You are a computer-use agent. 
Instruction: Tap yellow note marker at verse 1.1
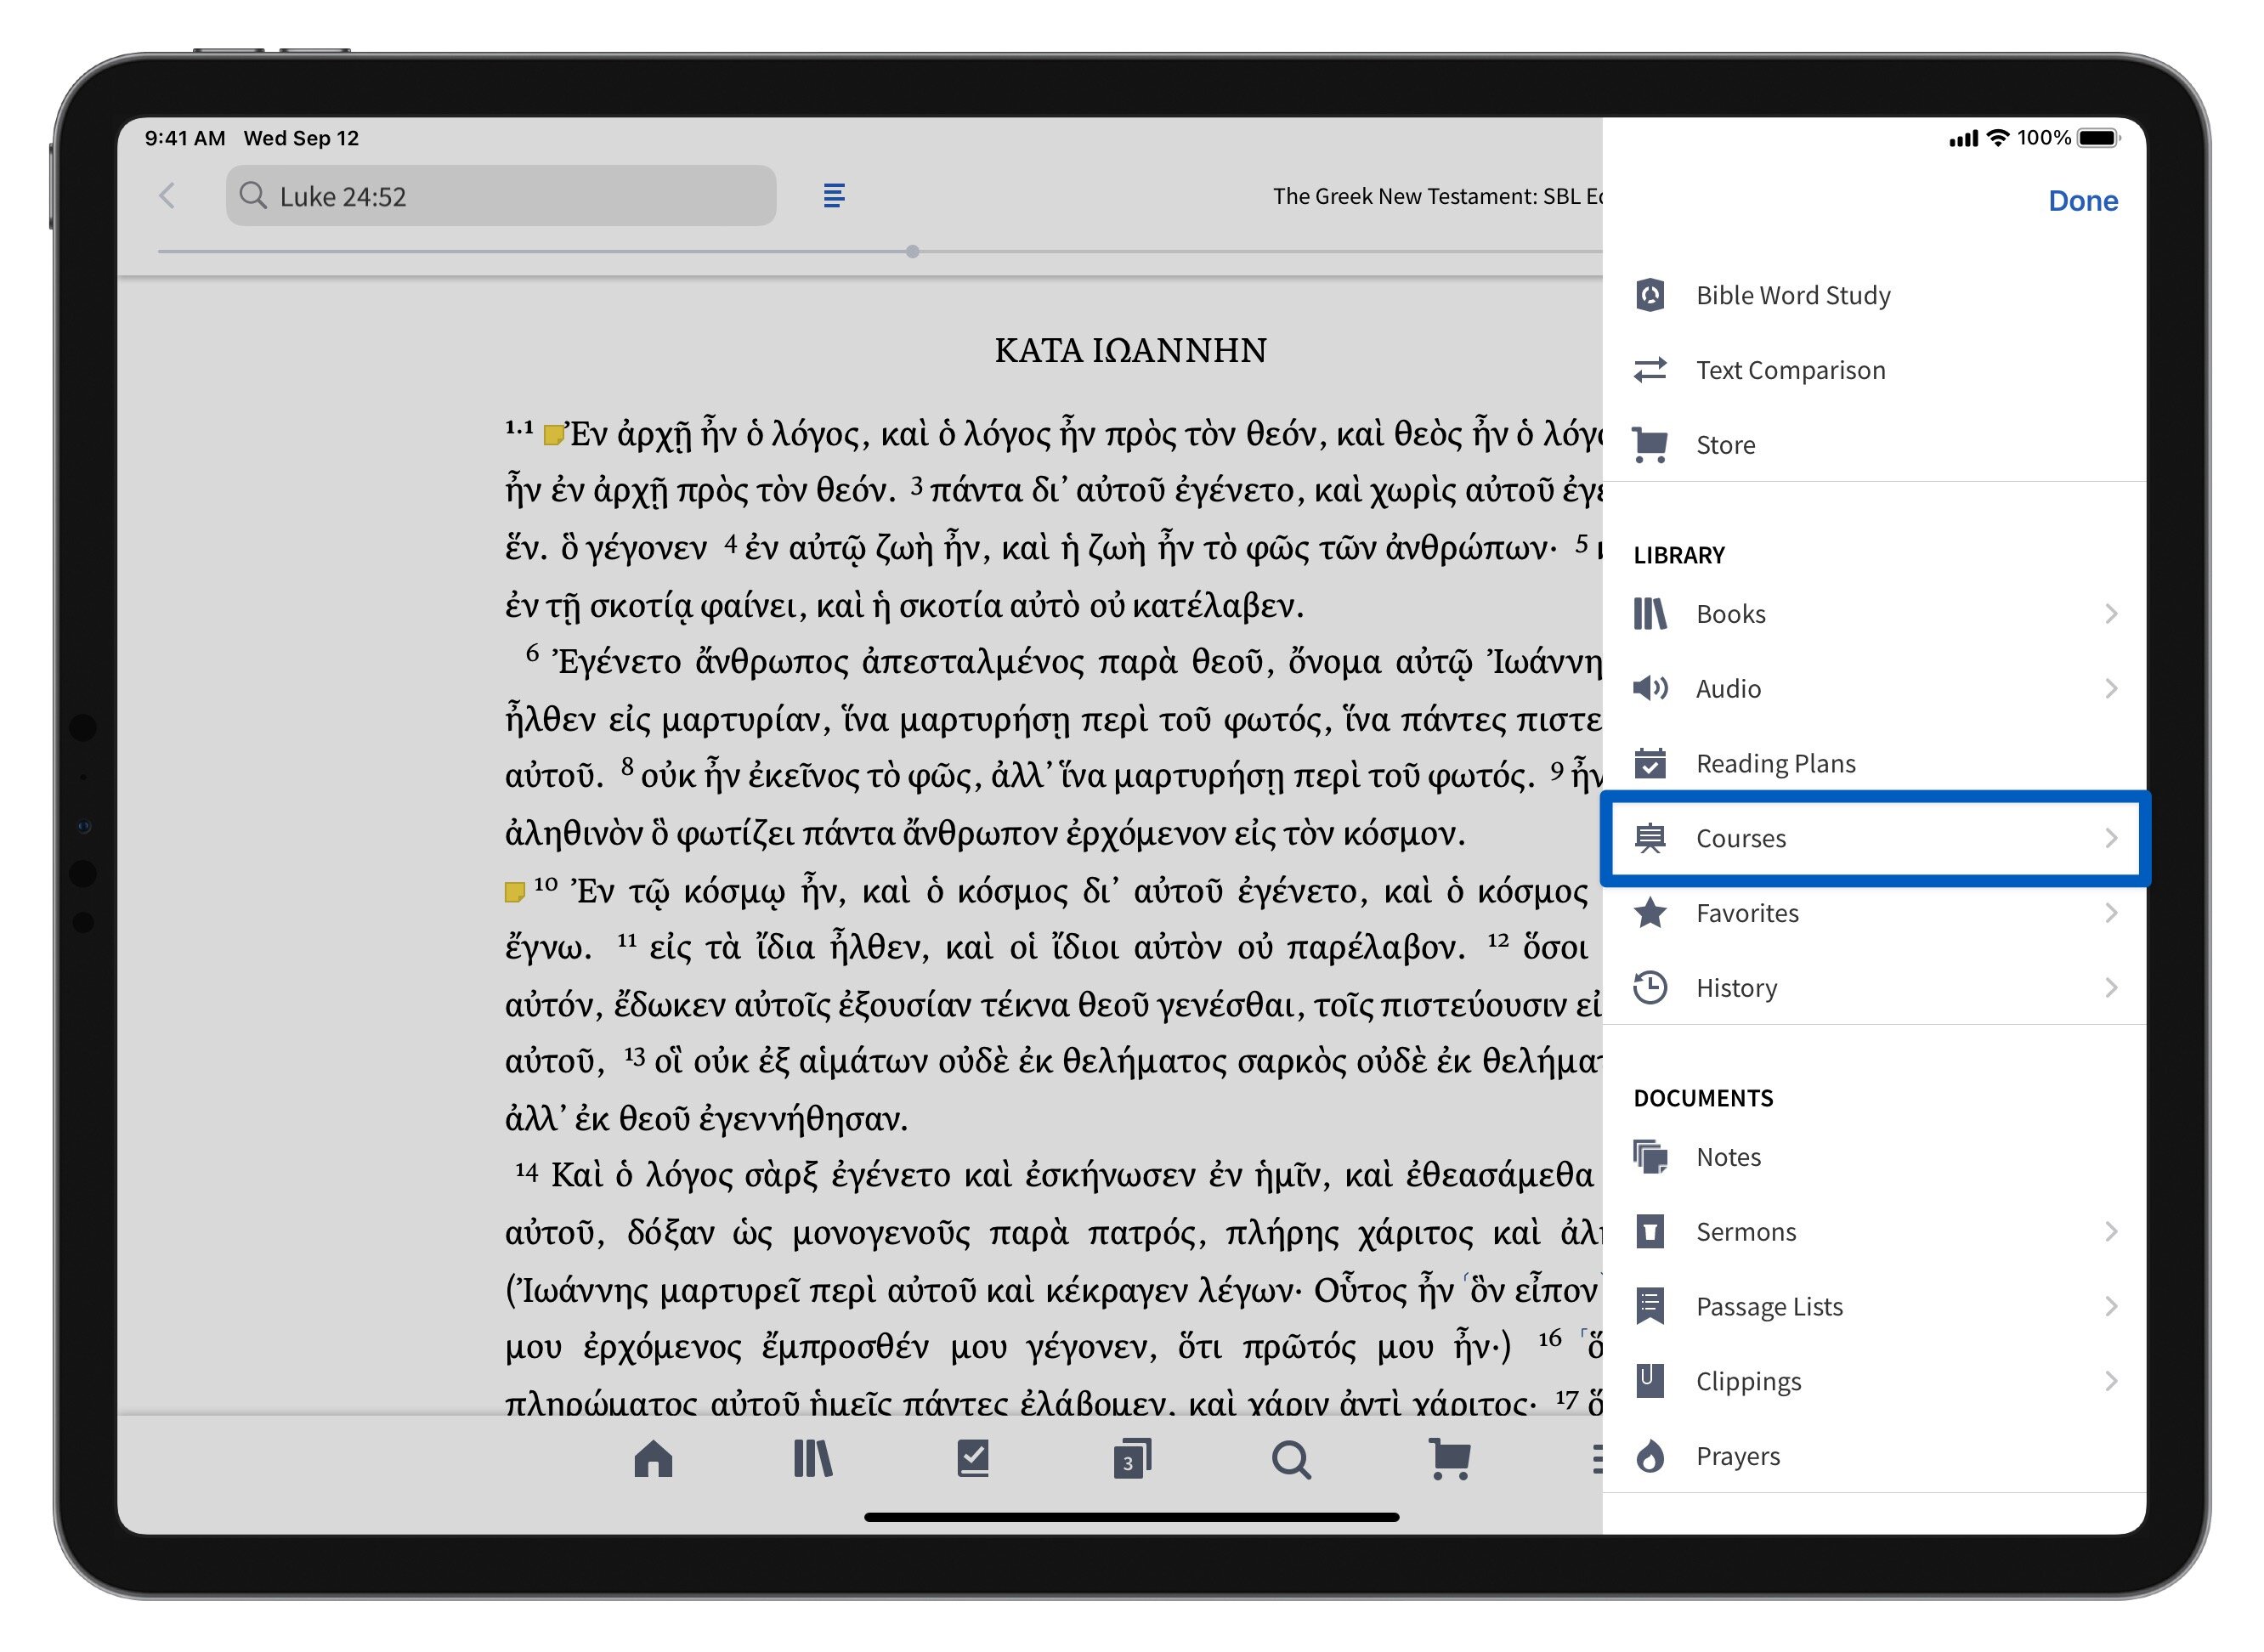pyautogui.click(x=553, y=434)
